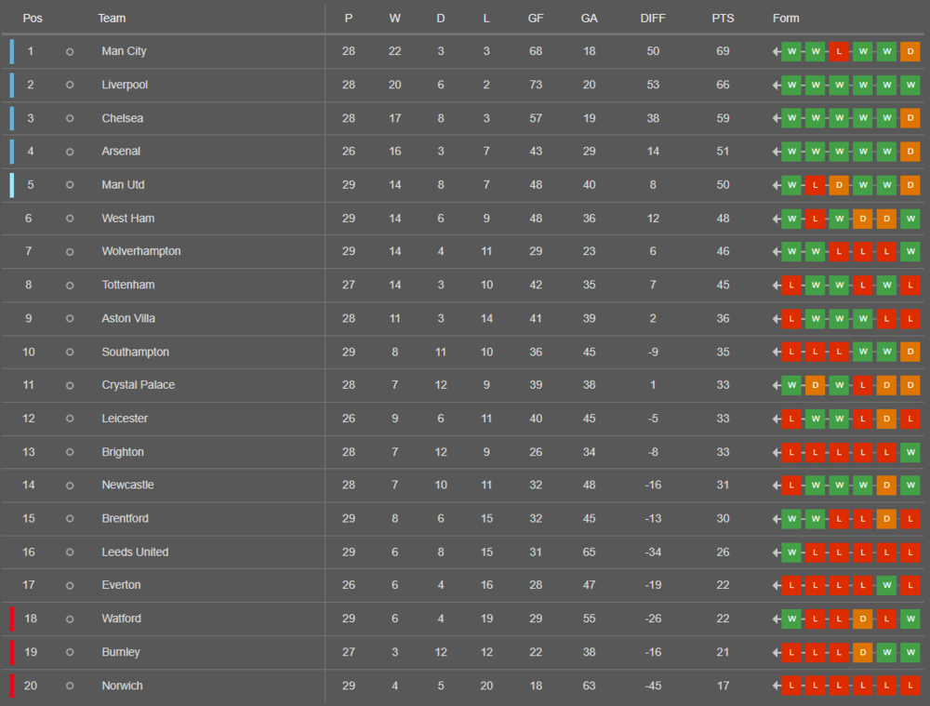Viewport: 930px width, 706px height.
Task: Sort table by DIFF column header
Action: tap(653, 19)
